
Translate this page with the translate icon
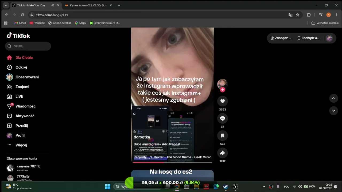pos(290,15)
